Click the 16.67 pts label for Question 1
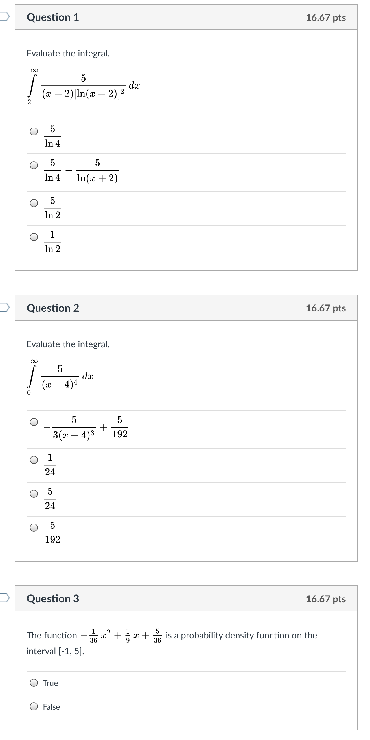This screenshot has height=740, width=370. pos(326,17)
